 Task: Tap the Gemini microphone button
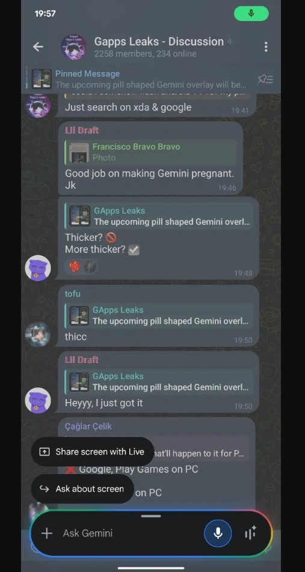click(218, 533)
